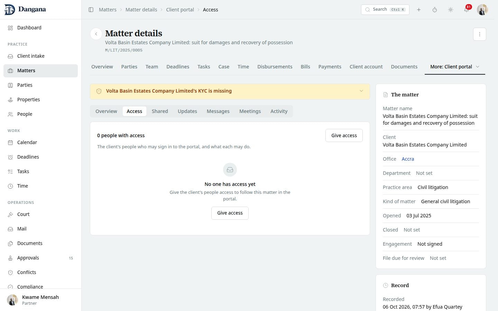Screen dimensions: 498x311
Task: Switch to the Client account tab
Action: tap(366, 67)
